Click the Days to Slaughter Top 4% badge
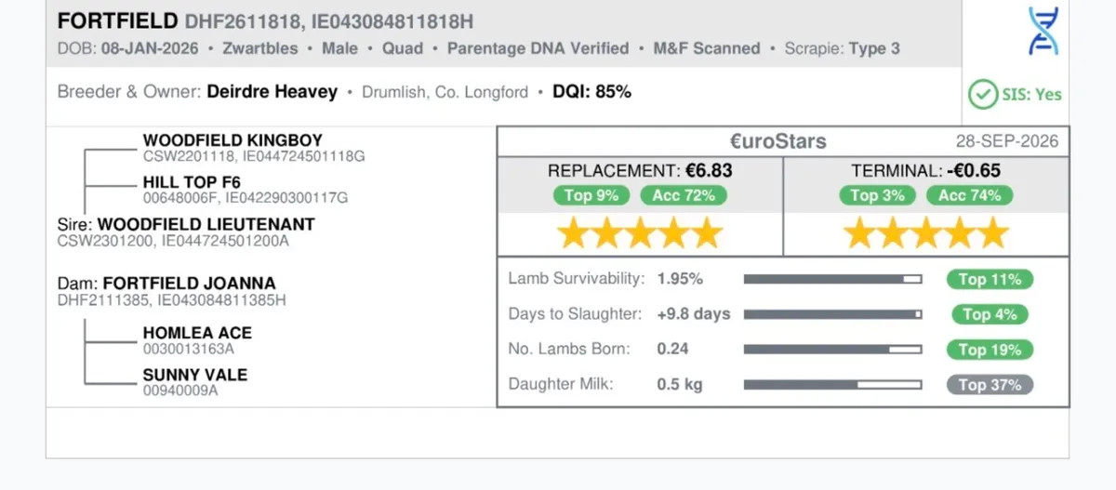This screenshot has width=1116, height=490. click(990, 314)
